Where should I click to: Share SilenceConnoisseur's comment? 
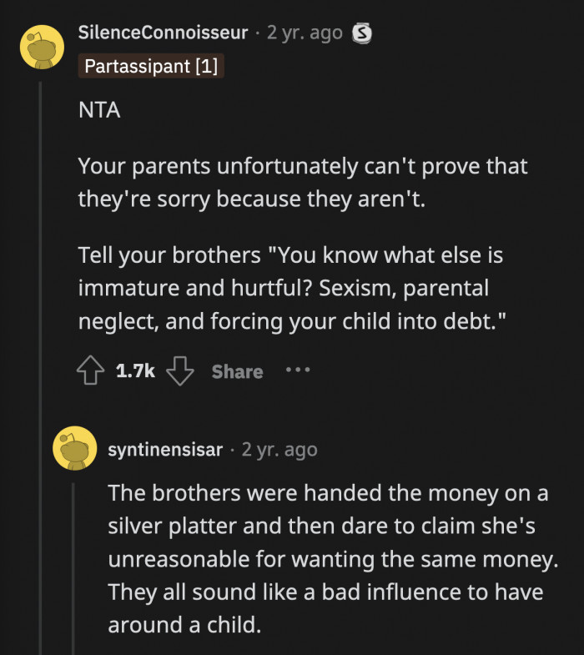coord(237,371)
